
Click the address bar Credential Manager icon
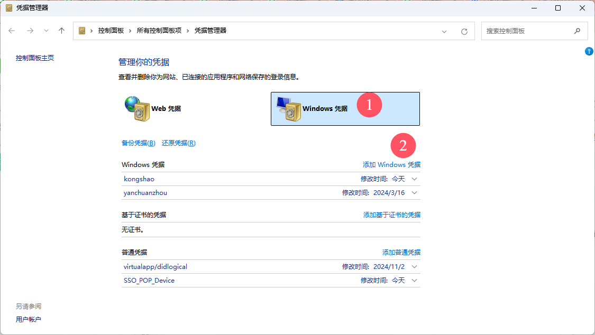pos(82,31)
